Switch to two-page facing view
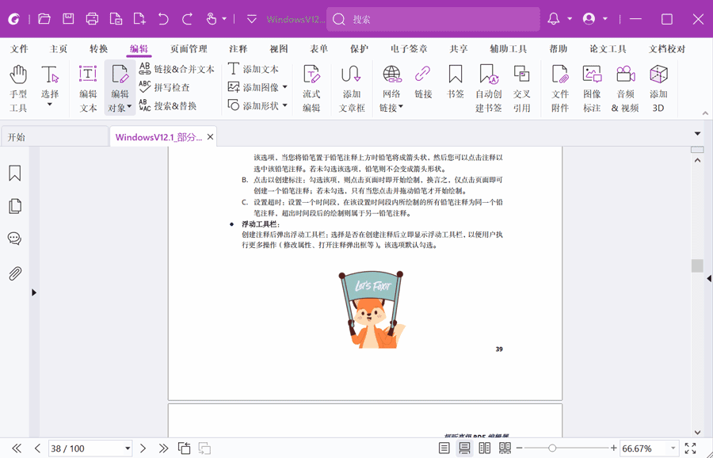Screen dimensions: 713x458 click(x=485, y=448)
